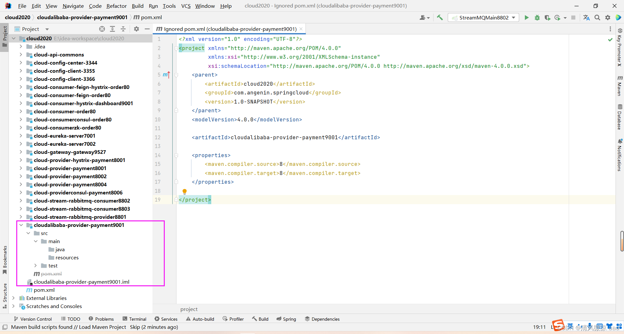Click the Build project hammer icon
624x334 pixels.
[x=440, y=18]
